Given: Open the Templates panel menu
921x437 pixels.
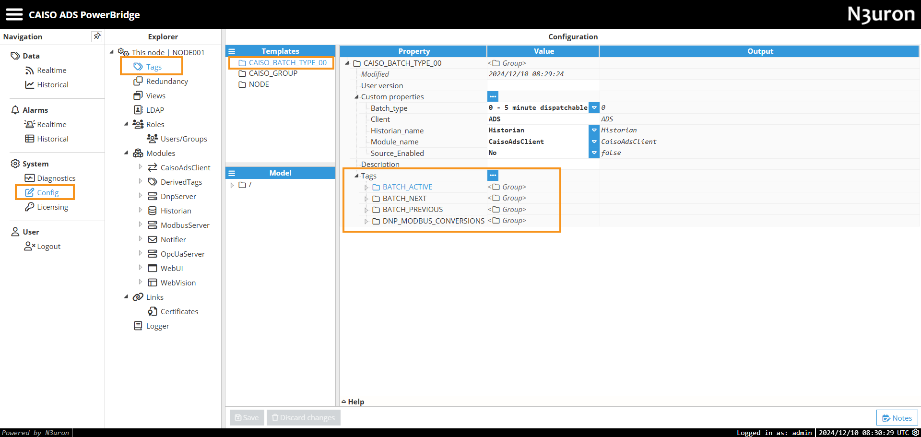Looking at the screenshot, I should pos(232,51).
